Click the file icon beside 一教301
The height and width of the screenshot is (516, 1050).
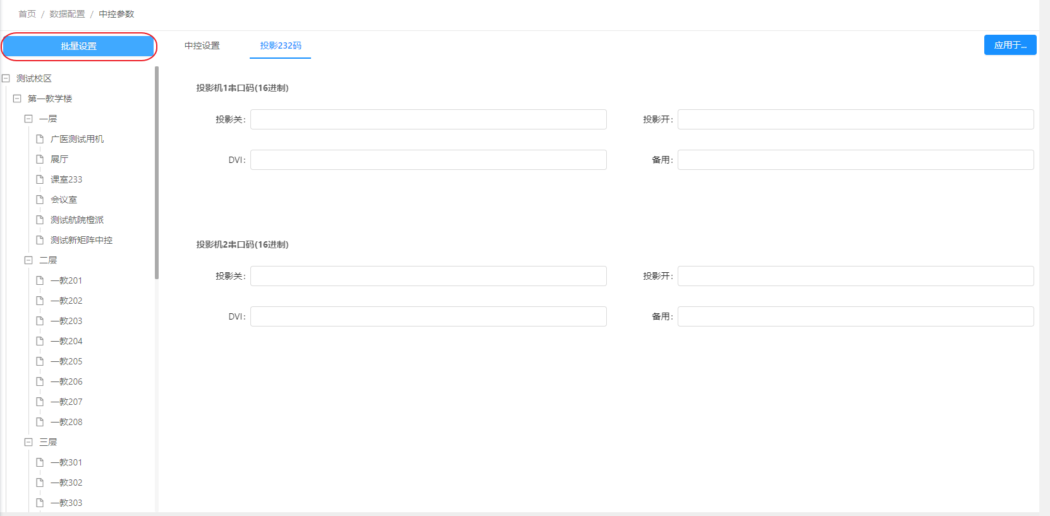click(x=40, y=462)
